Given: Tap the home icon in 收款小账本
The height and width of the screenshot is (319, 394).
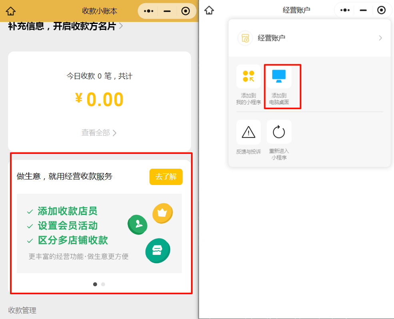Looking at the screenshot, I should [10, 10].
